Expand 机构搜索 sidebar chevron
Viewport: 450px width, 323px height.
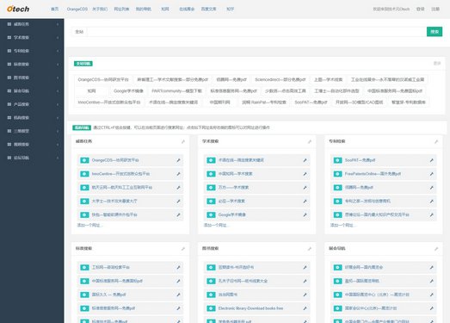click(58, 118)
